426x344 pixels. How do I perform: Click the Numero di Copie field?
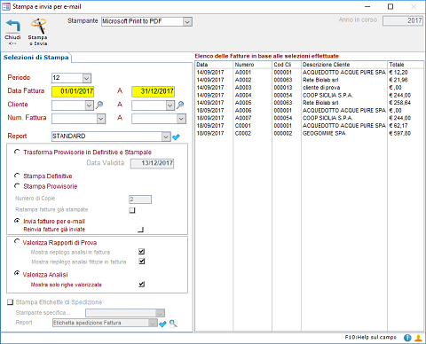pyautogui.click(x=140, y=199)
